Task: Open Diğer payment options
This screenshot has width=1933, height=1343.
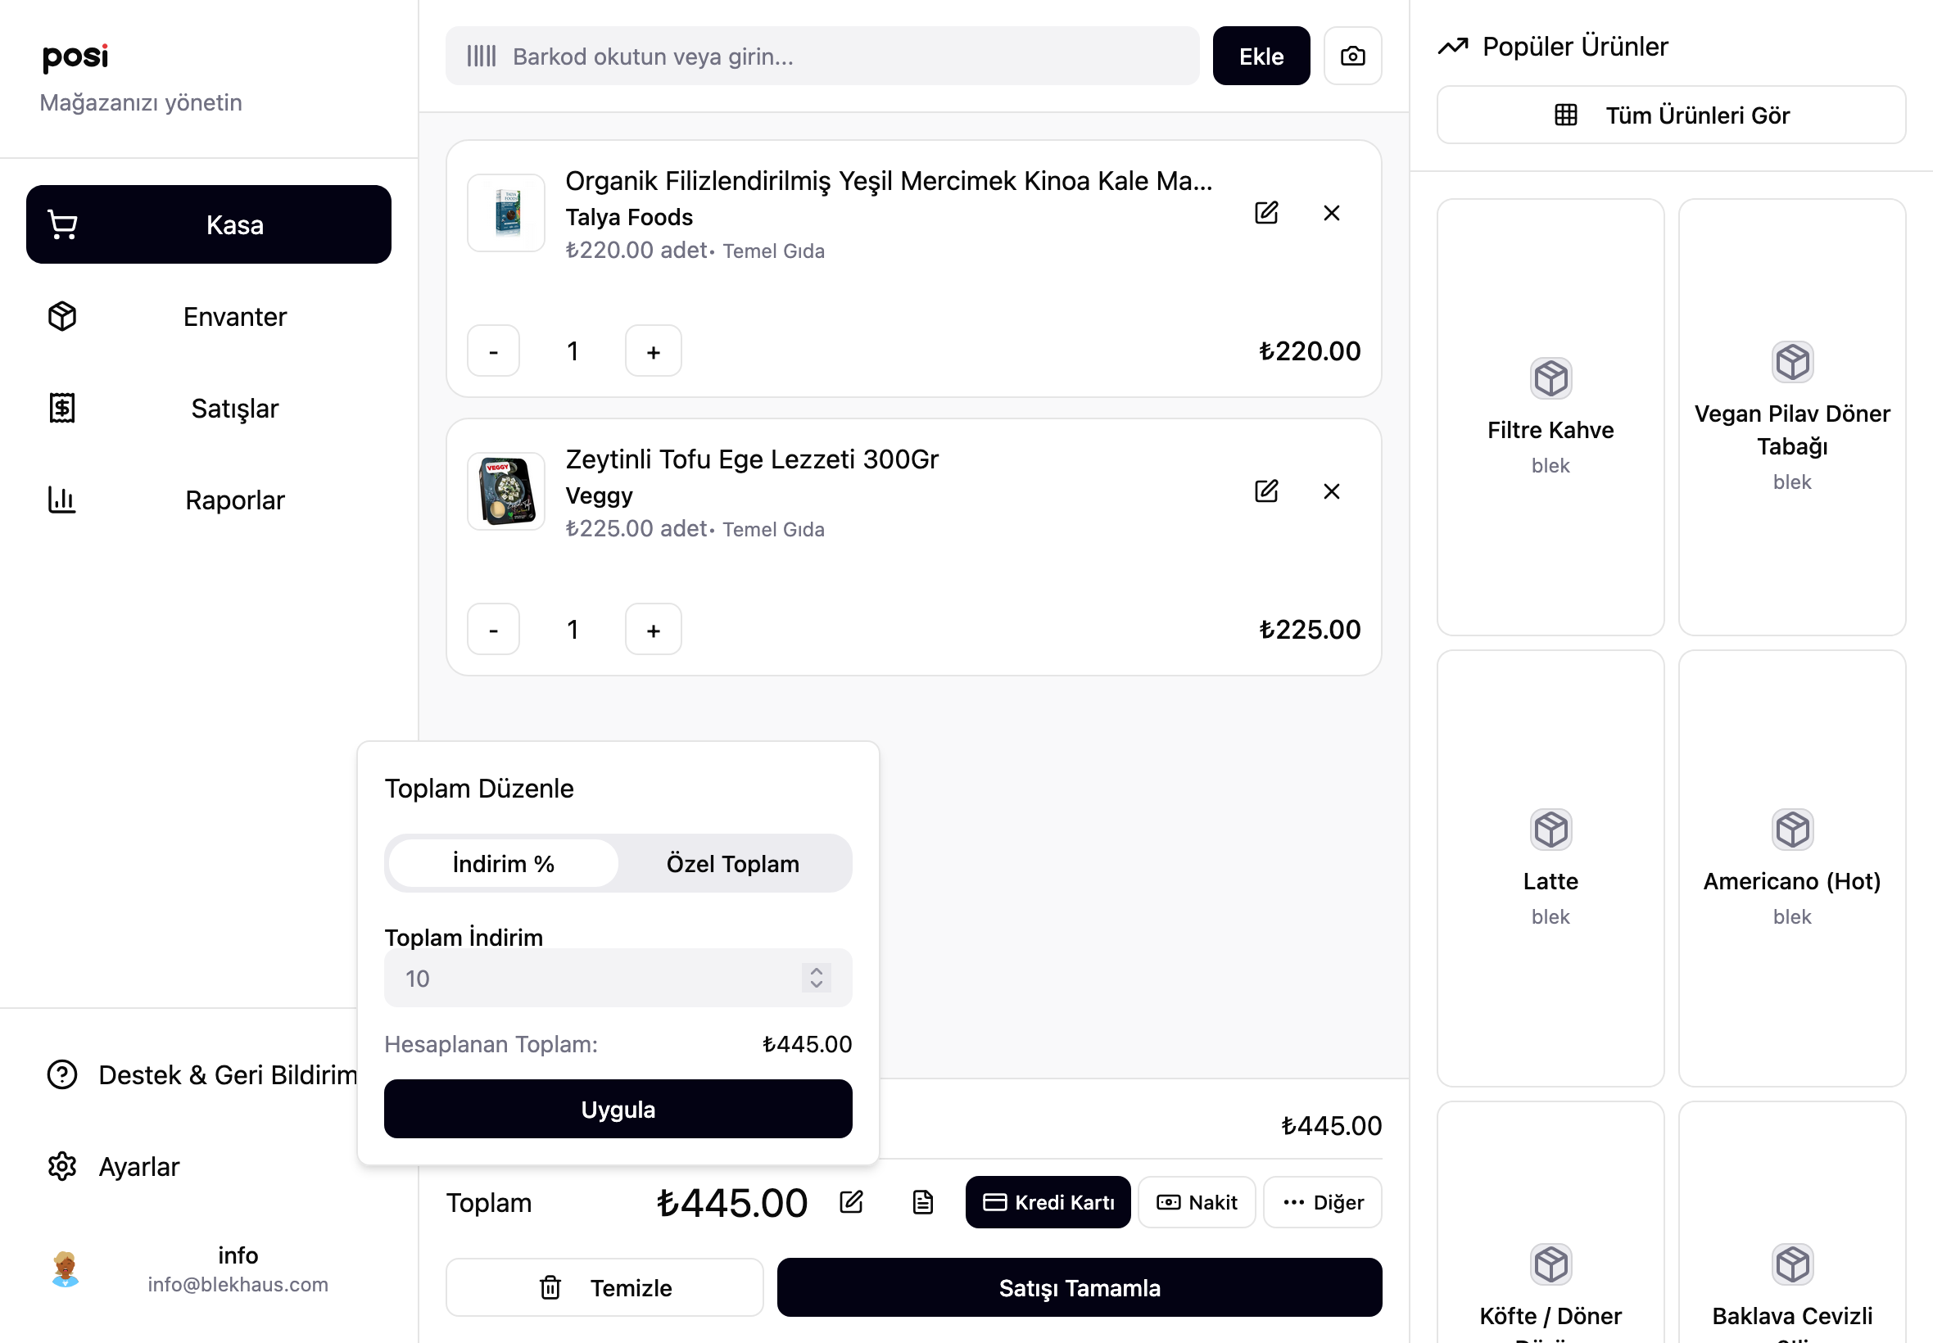Action: (x=1323, y=1202)
